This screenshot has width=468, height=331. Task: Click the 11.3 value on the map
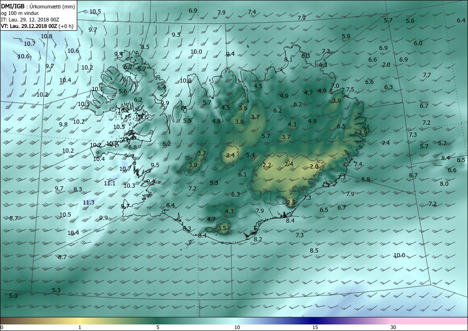(x=88, y=203)
